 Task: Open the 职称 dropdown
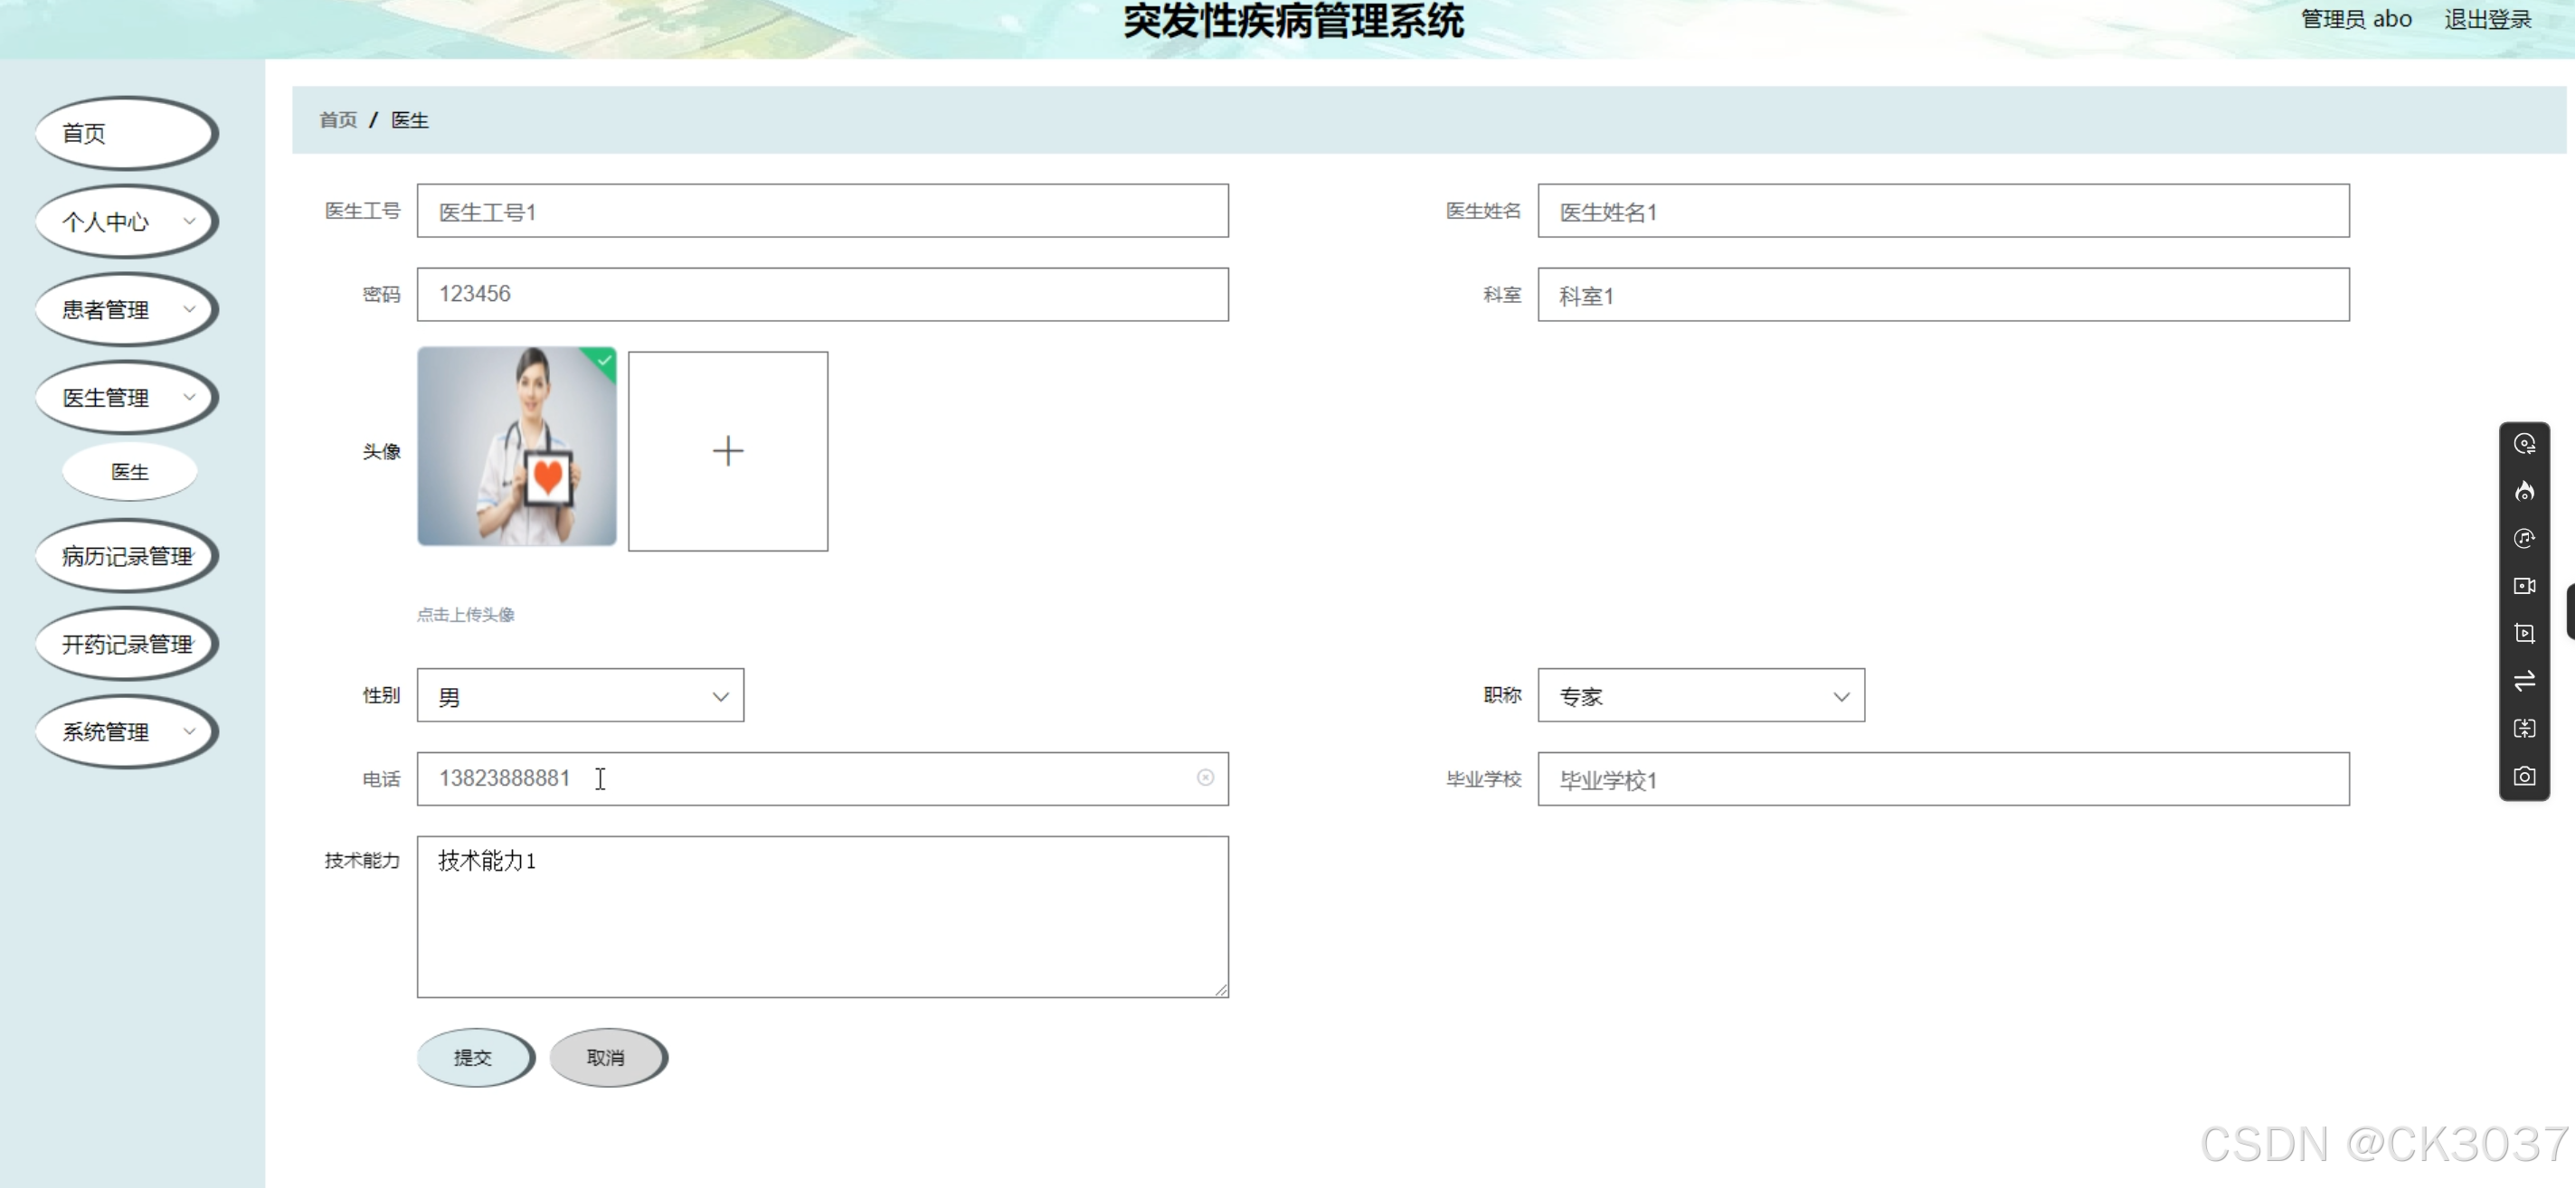click(x=1700, y=696)
